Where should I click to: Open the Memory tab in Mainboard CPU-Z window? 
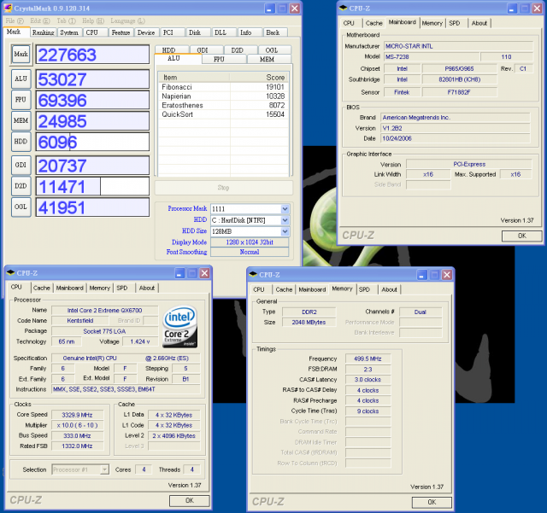(432, 23)
